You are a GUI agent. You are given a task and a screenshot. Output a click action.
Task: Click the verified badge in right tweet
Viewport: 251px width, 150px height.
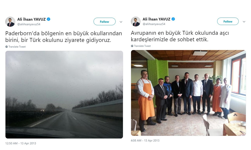coord(173,19)
